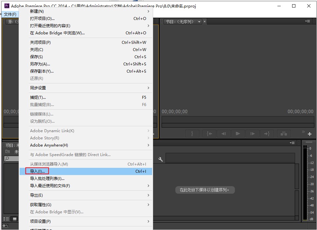The image size is (317, 230).
Task: Choose 保存(S) from the menu
Action: (86, 57)
